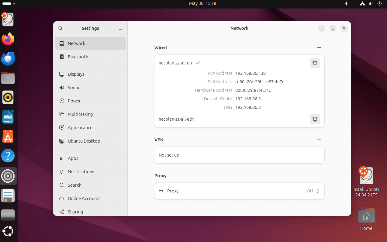This screenshot has height=242, width=387.
Task: Click the plus icon to add wired connection
Action: pos(319,48)
